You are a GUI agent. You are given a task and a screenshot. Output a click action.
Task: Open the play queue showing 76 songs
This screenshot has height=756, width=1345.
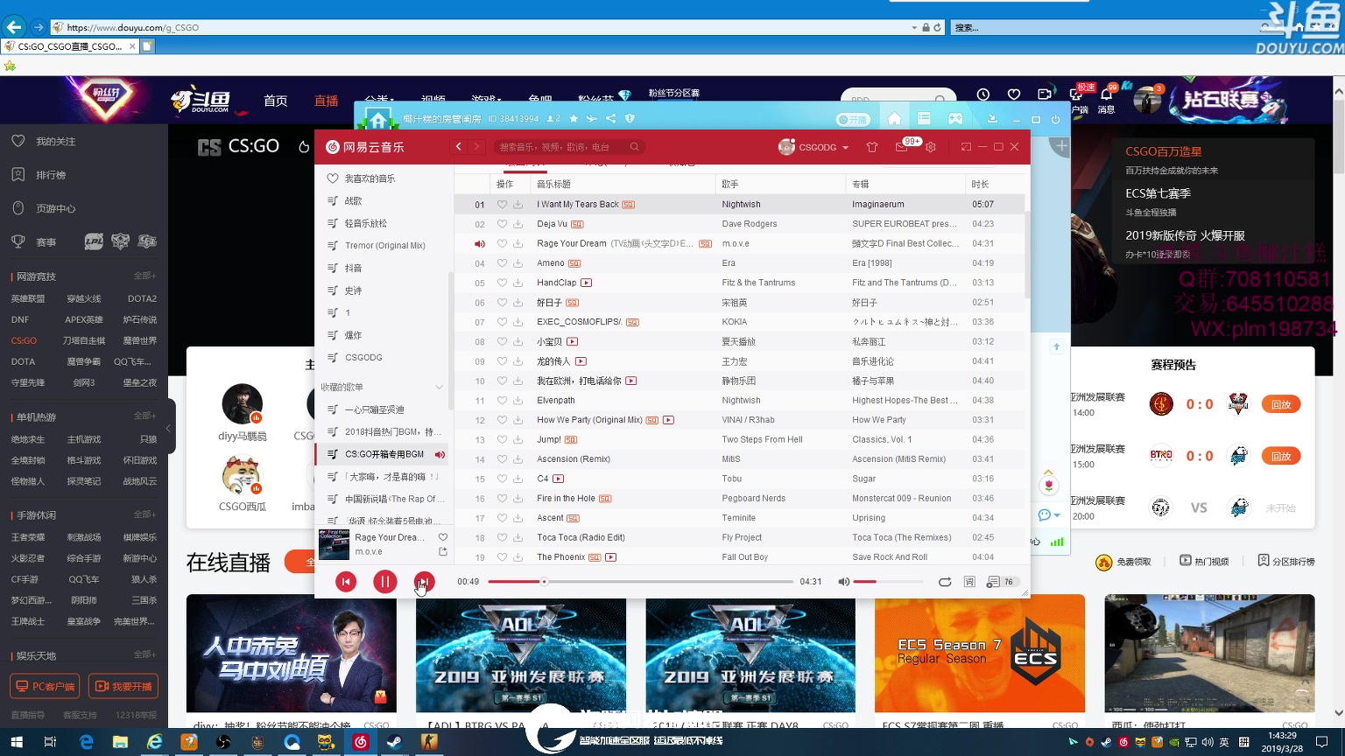point(1000,582)
